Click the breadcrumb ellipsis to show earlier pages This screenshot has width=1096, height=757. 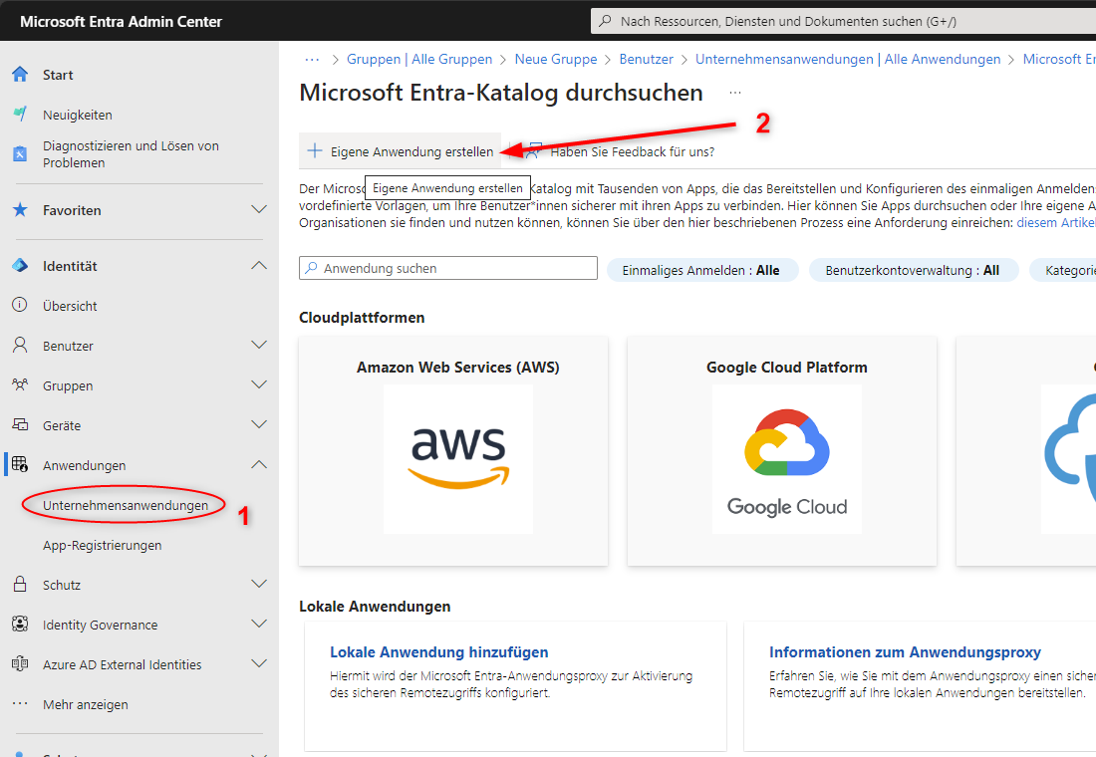(x=312, y=60)
